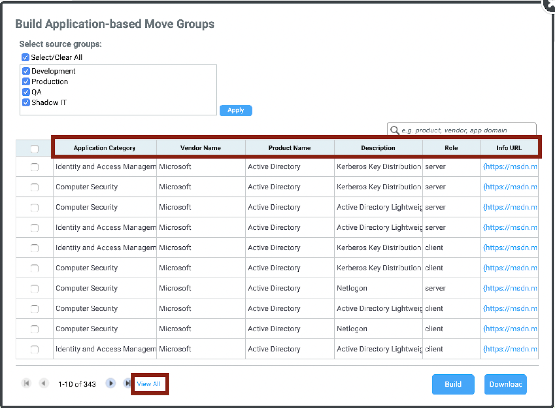Uncheck the Shadow IT source group
555x408 pixels.
tap(26, 102)
